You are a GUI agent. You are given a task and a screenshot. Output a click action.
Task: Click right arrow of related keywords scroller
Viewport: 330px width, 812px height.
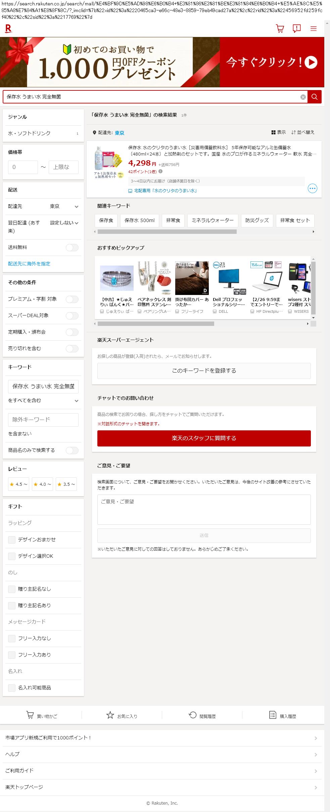314,231
